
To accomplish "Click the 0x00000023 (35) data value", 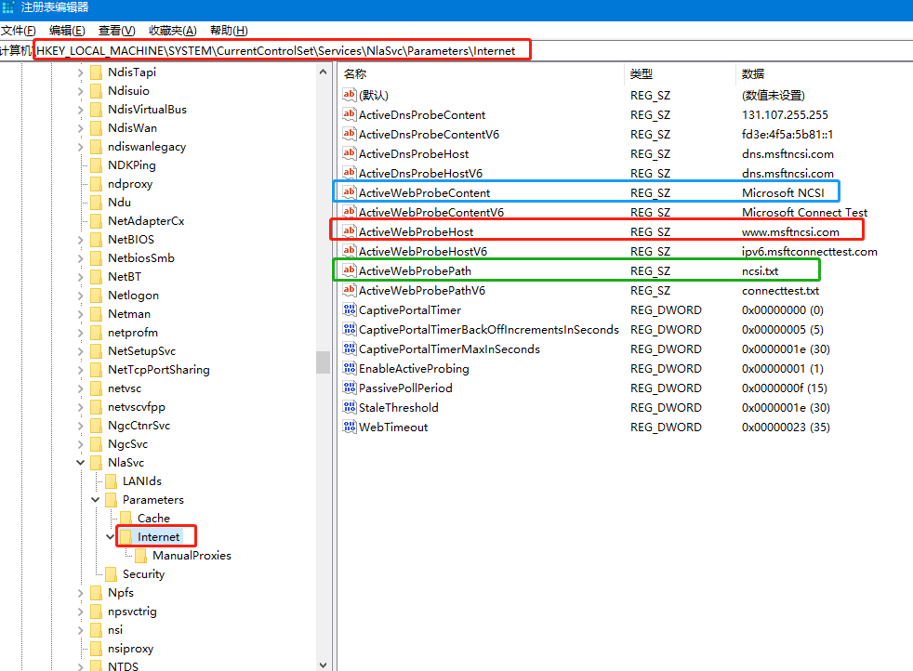I will [786, 428].
